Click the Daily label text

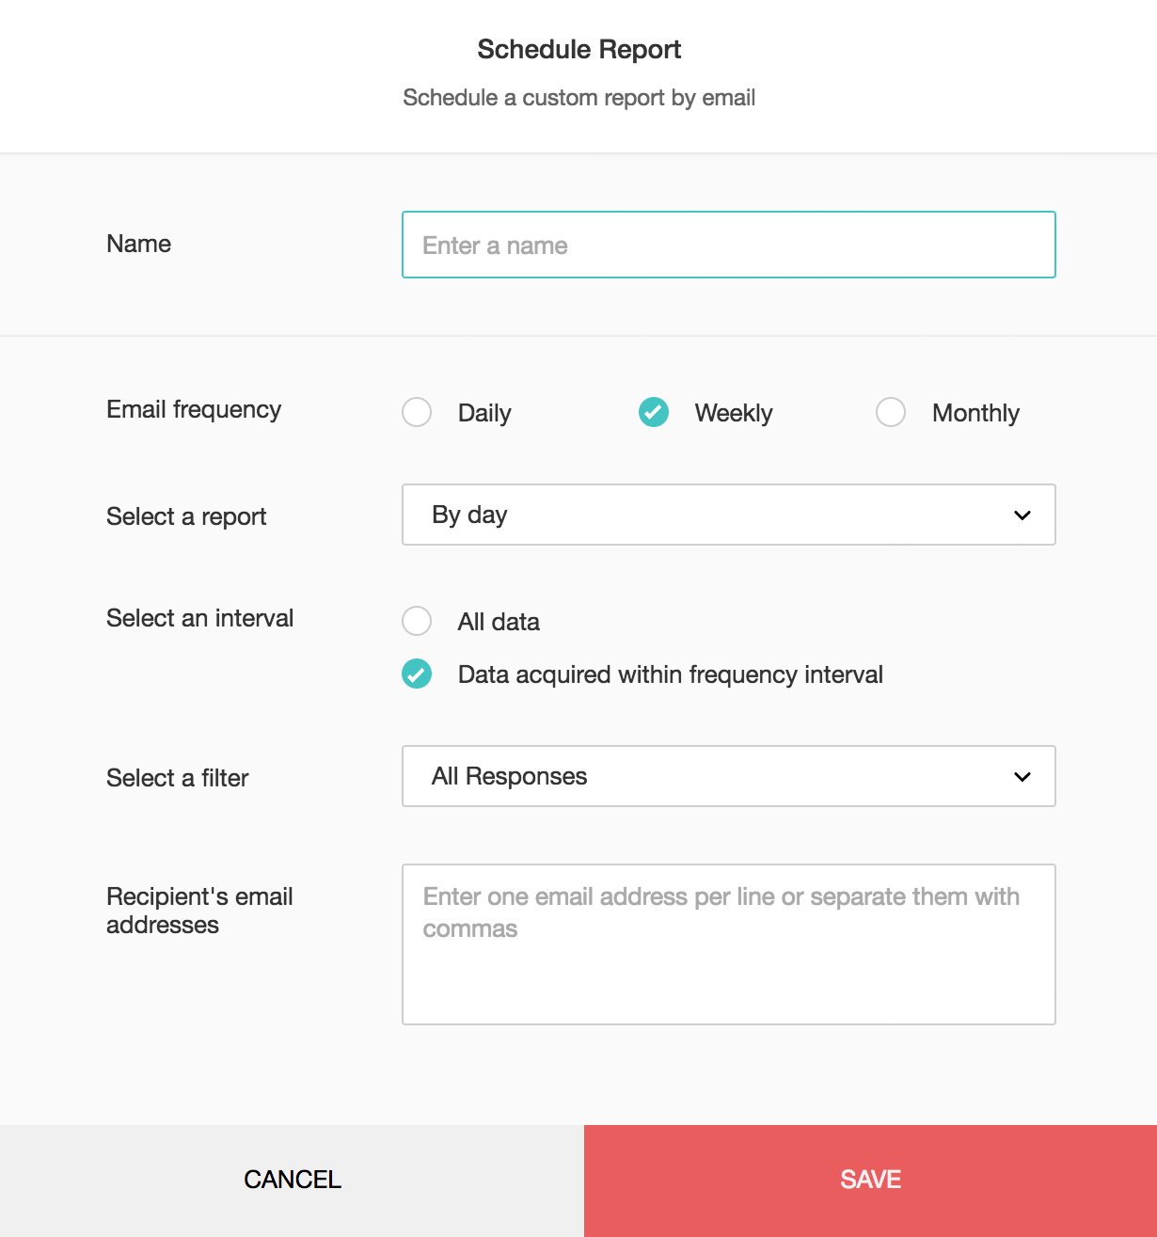click(484, 413)
